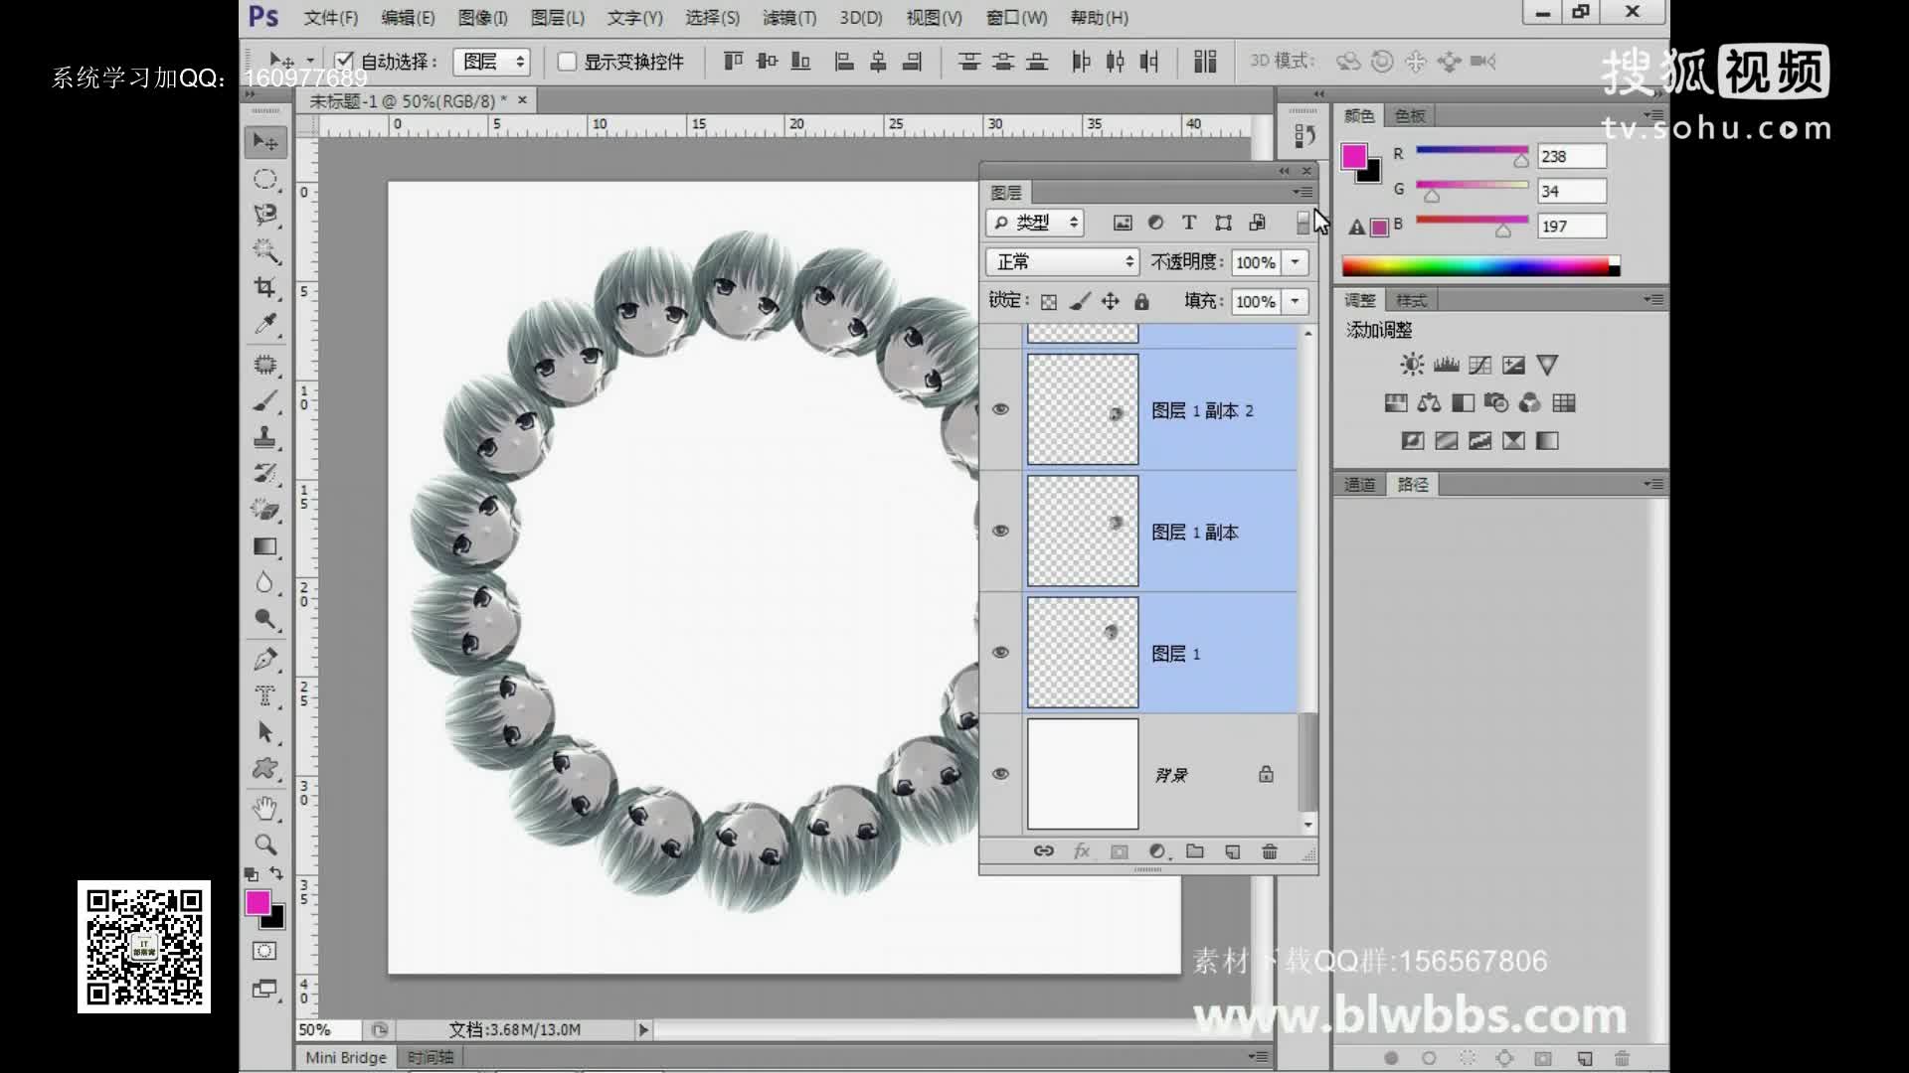
Task: Open the Color panel flyout menu
Action: pos(1653,115)
